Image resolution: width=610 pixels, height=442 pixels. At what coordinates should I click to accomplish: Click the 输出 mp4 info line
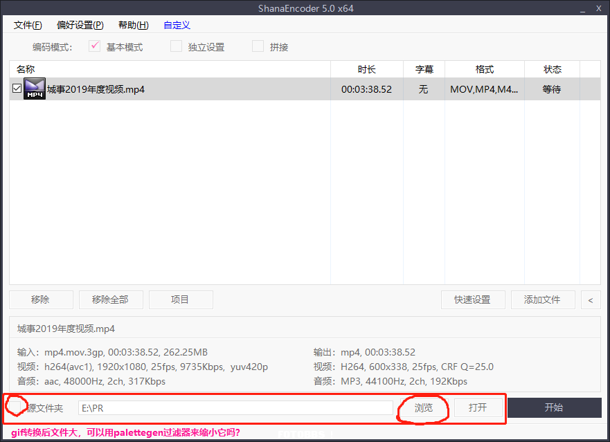click(364, 352)
